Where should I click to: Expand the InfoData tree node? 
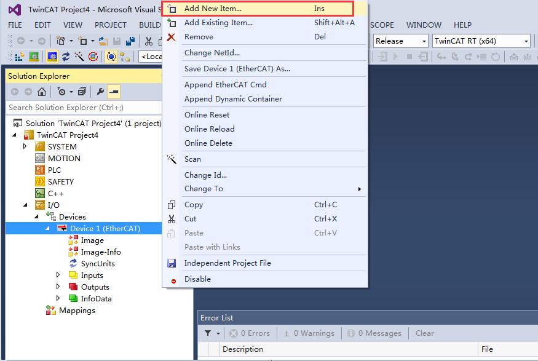(58, 298)
